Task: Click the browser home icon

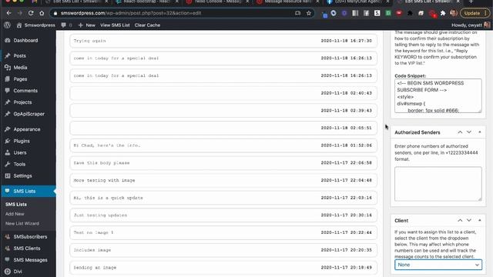Action: [x=42, y=13]
